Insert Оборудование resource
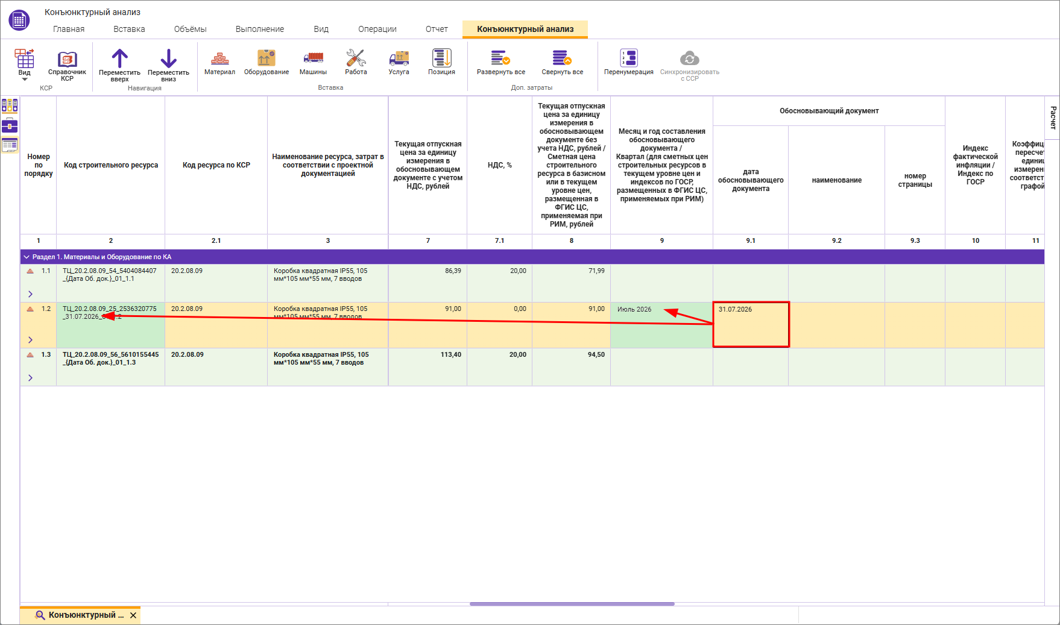This screenshot has width=1060, height=625. 267,63
